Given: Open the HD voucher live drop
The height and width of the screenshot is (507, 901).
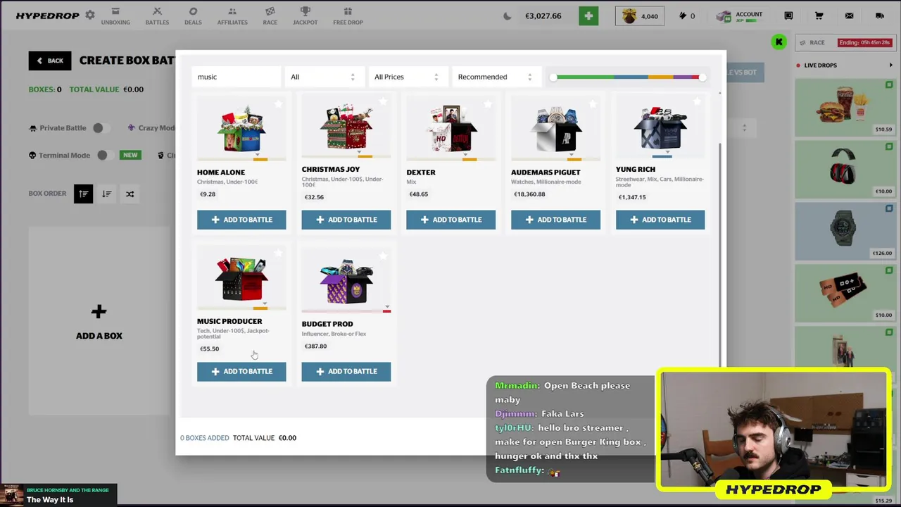Looking at the screenshot, I should [x=844, y=292].
